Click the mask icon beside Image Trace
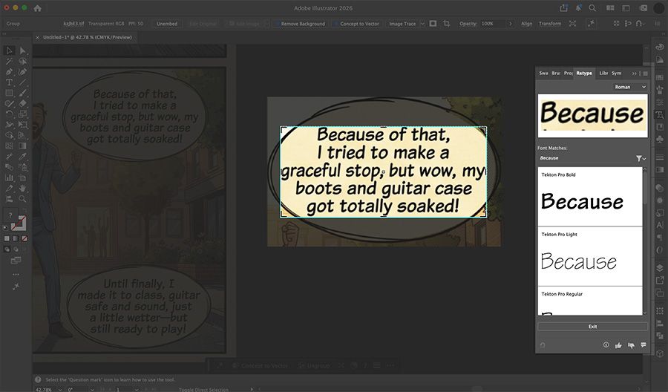Screen dimensions: 668x392 (433, 24)
